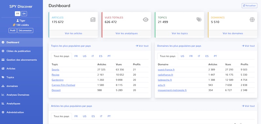Open Administration in sidebar

coord(21,112)
